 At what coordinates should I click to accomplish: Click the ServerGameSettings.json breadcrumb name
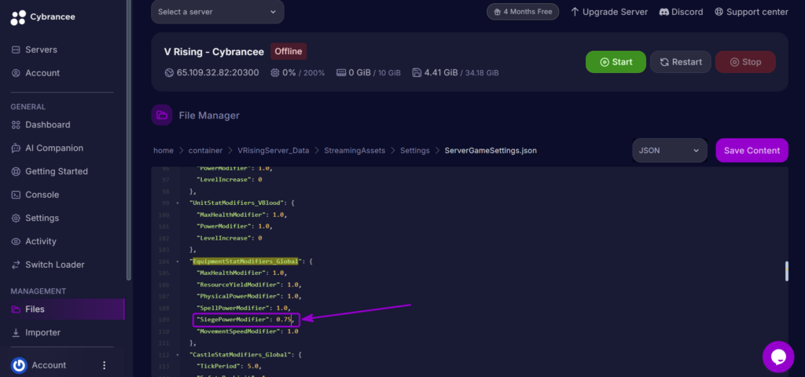point(491,151)
